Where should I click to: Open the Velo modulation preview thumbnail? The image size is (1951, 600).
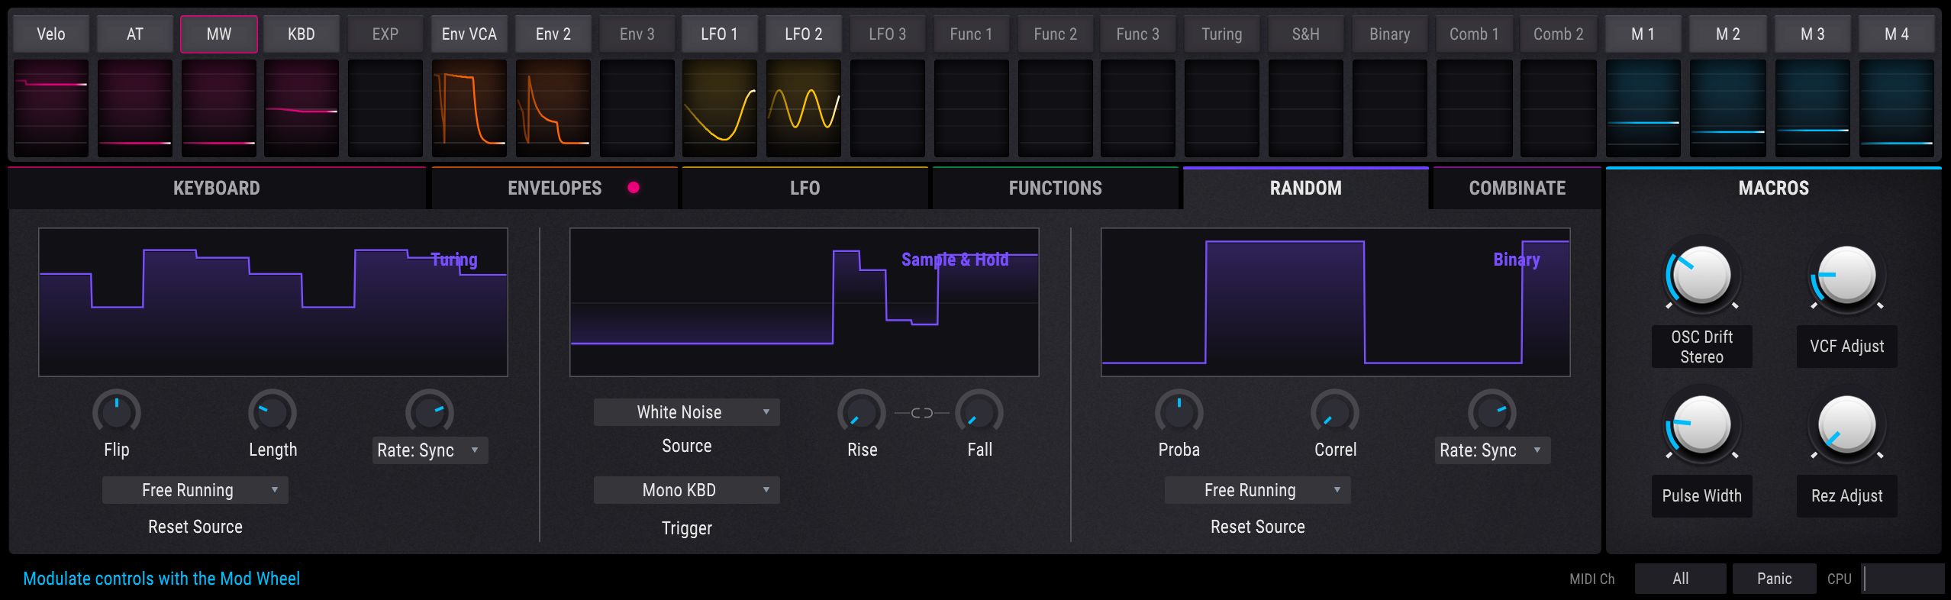[x=51, y=108]
